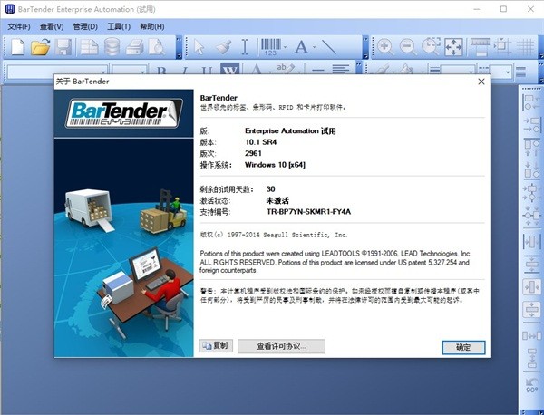
Task: Click center horizontally on template icon
Action: click(532, 287)
